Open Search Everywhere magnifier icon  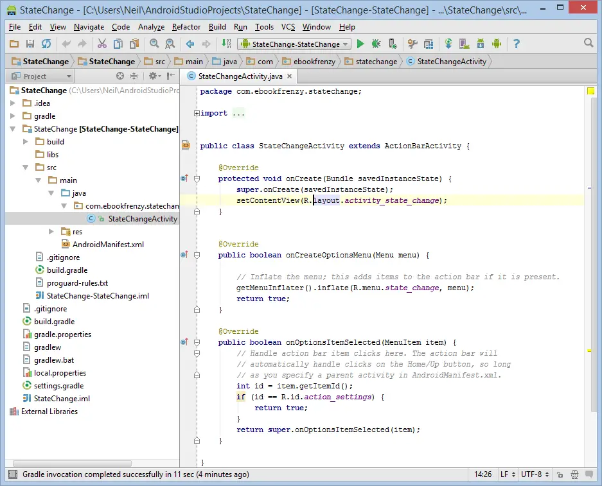pyautogui.click(x=589, y=43)
